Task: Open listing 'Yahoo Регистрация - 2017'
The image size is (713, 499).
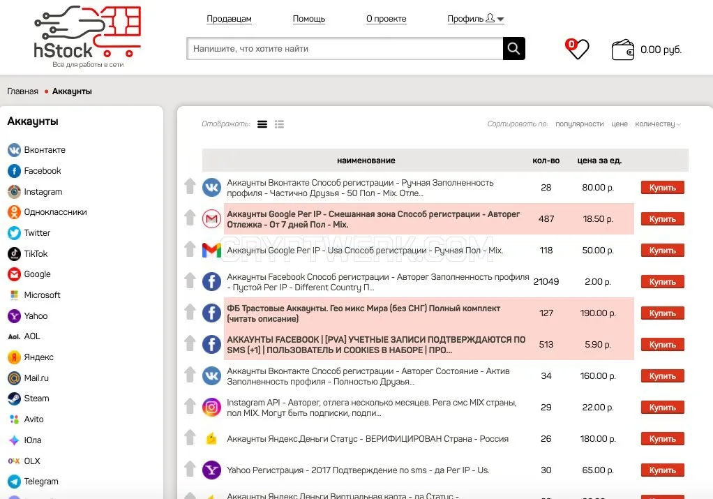Action: click(x=358, y=470)
